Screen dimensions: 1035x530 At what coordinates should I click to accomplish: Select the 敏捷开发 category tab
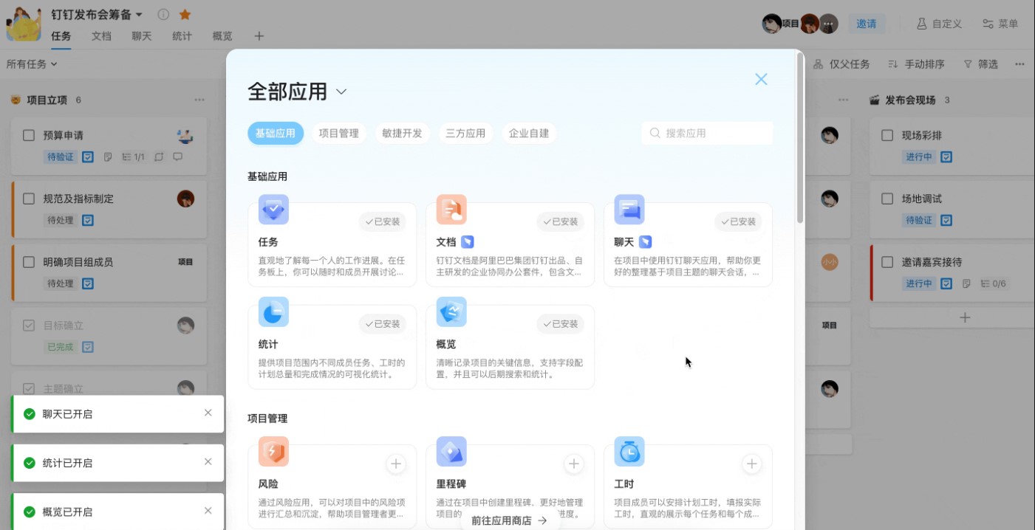pos(403,133)
